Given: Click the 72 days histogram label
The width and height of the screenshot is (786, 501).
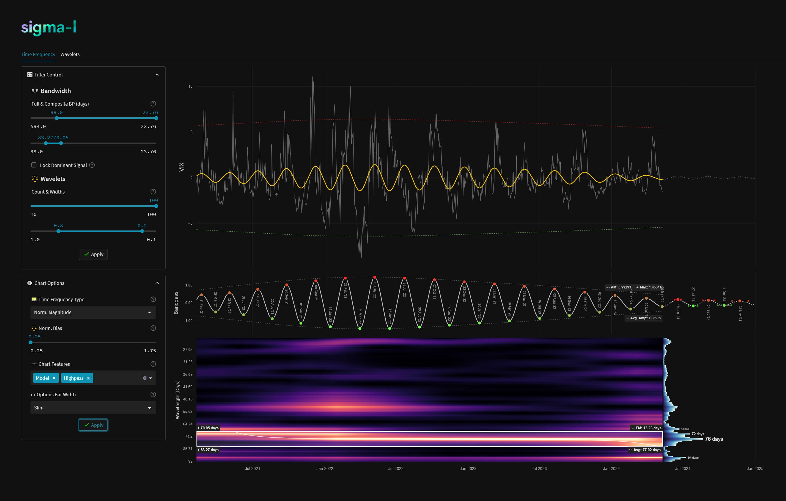Looking at the screenshot, I should click(698, 434).
